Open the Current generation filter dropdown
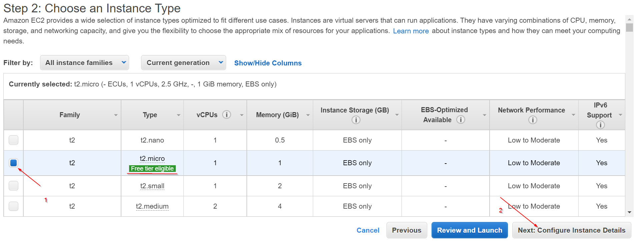The image size is (635, 243). point(183,63)
